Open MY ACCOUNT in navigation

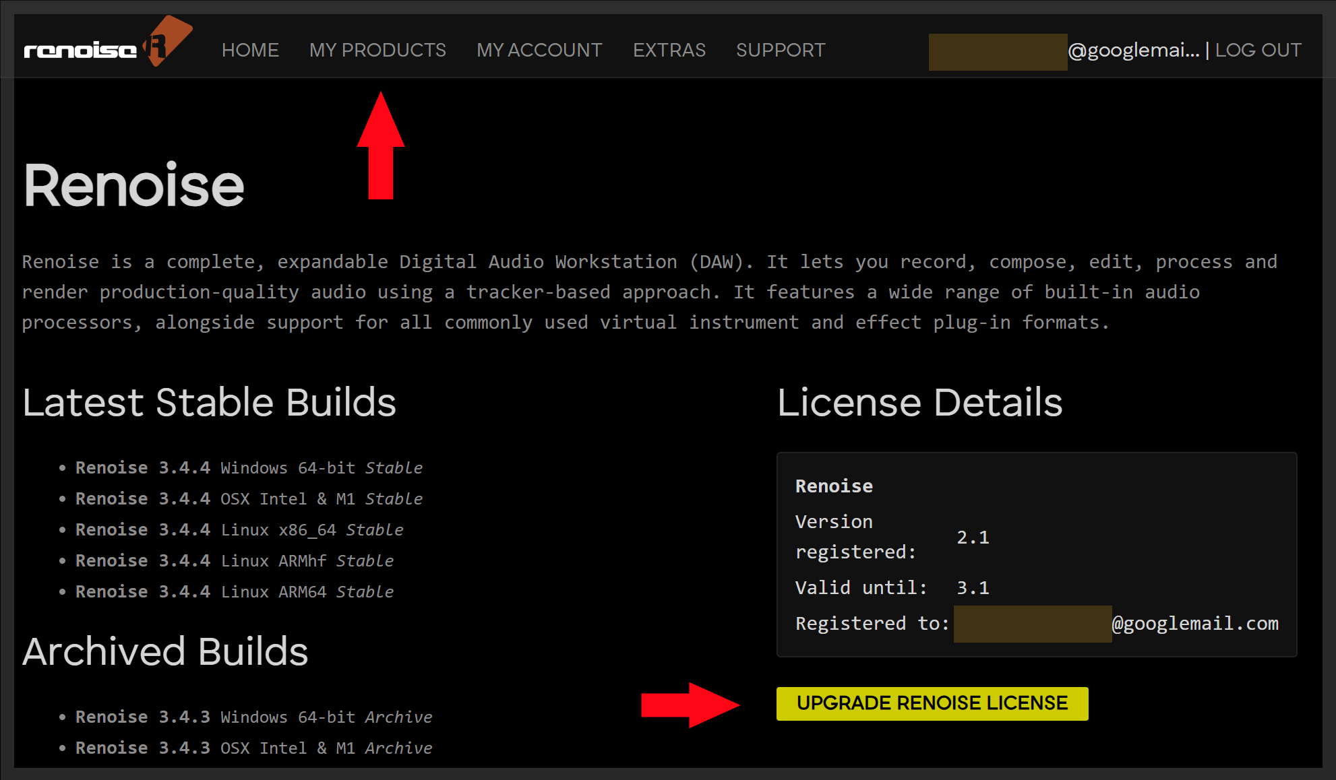539,51
